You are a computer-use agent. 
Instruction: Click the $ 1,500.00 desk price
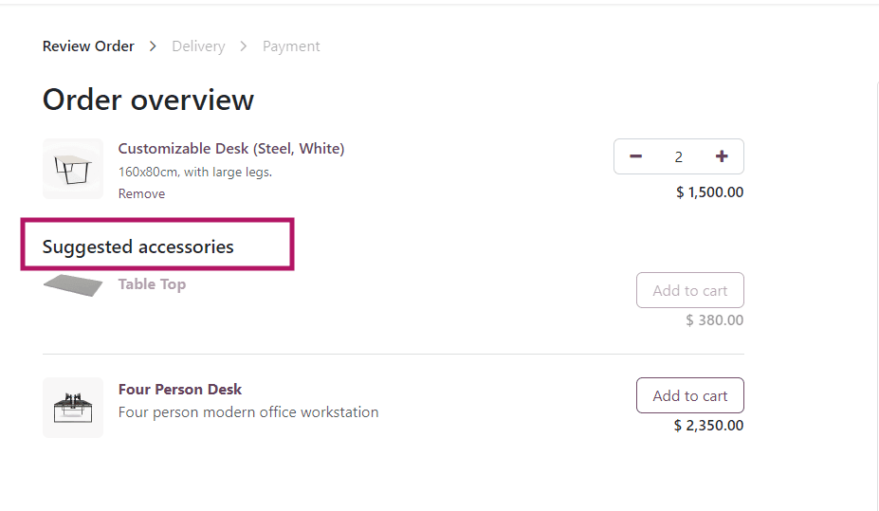[x=709, y=192]
